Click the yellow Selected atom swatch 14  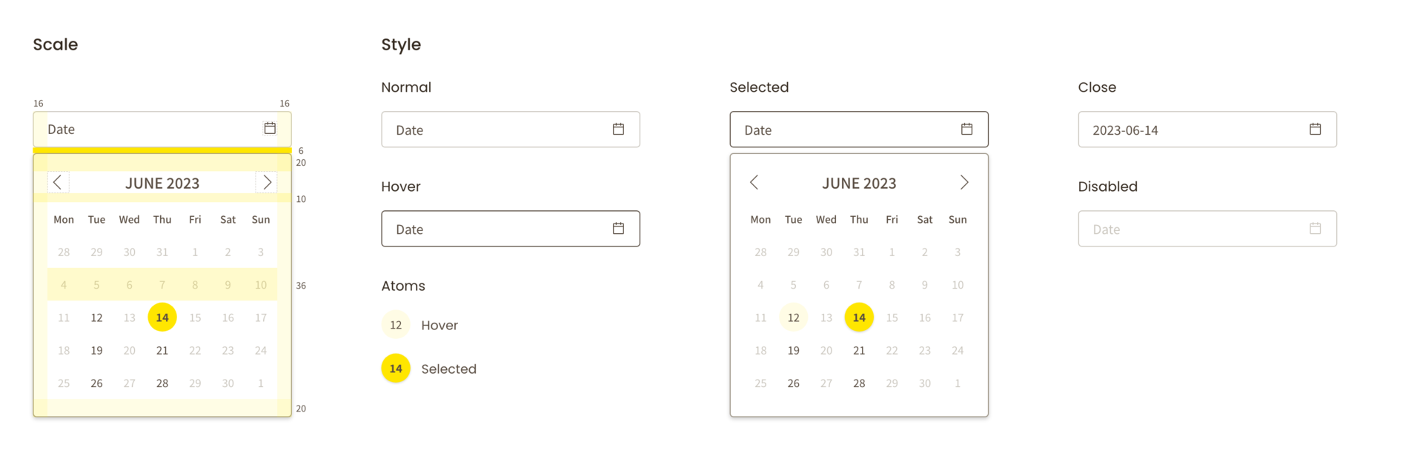pyautogui.click(x=396, y=369)
